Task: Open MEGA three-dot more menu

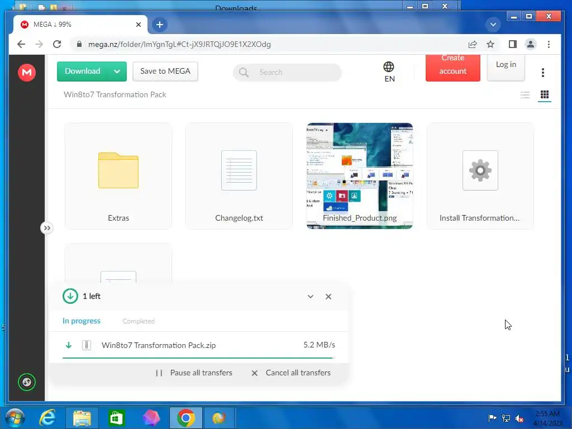Action: pos(543,72)
